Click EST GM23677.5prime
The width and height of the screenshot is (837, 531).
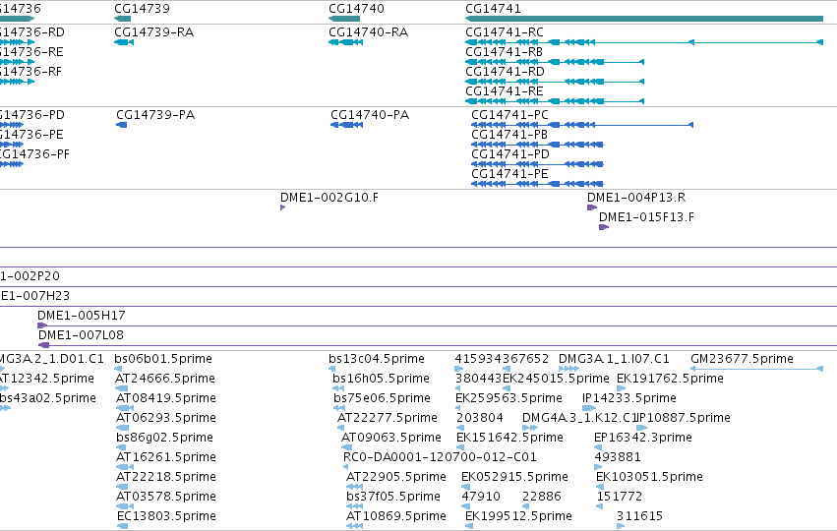point(742,359)
